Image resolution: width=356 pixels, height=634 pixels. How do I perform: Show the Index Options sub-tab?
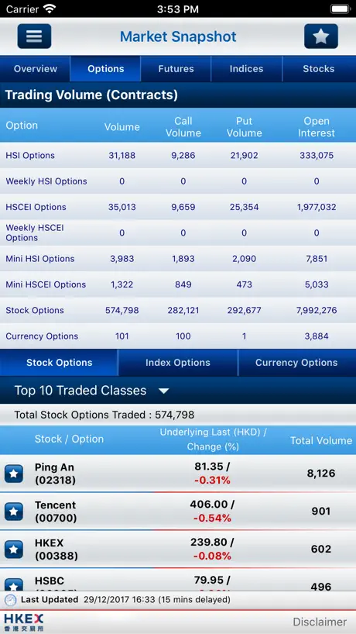pyautogui.click(x=178, y=363)
